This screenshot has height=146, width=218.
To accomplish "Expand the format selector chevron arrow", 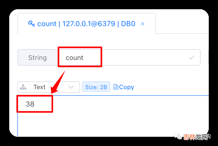I will 71,87.
